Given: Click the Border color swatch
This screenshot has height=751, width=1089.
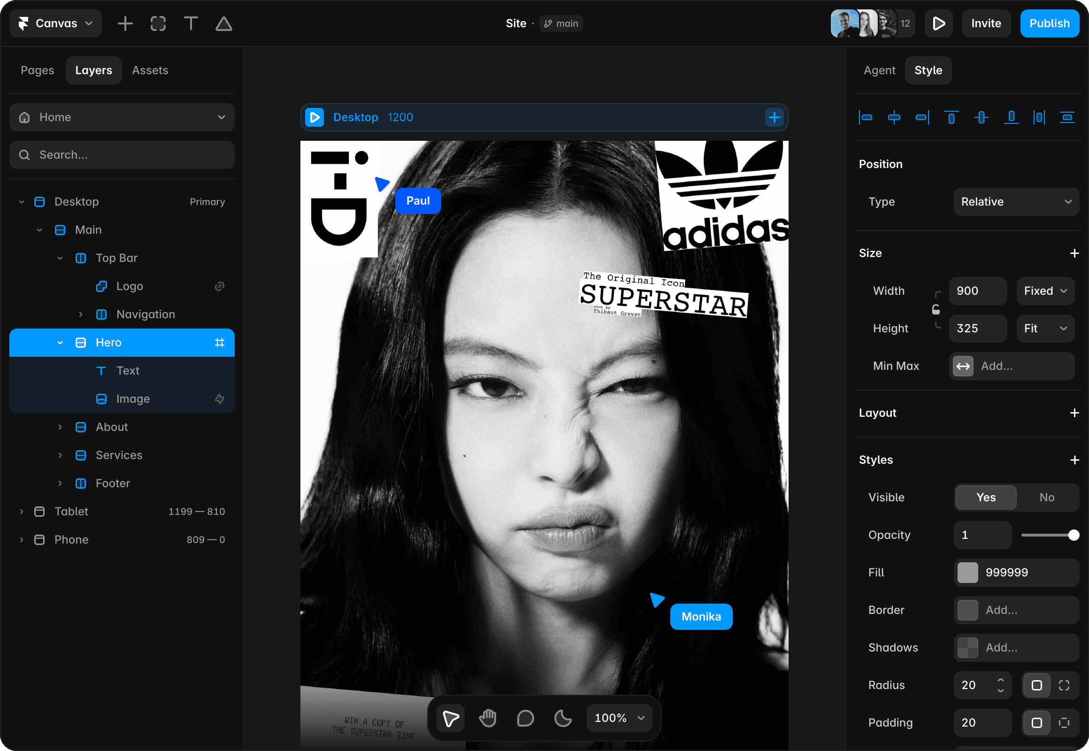Looking at the screenshot, I should click(x=967, y=610).
